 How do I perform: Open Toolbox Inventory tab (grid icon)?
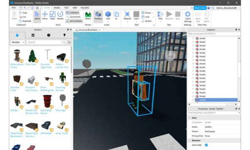click(33, 35)
